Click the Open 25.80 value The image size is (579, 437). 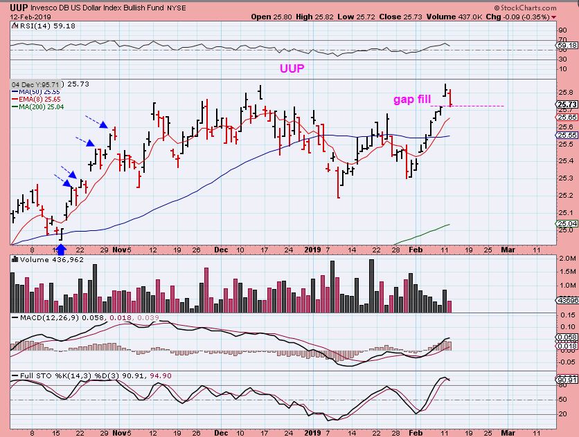pyautogui.click(x=271, y=17)
